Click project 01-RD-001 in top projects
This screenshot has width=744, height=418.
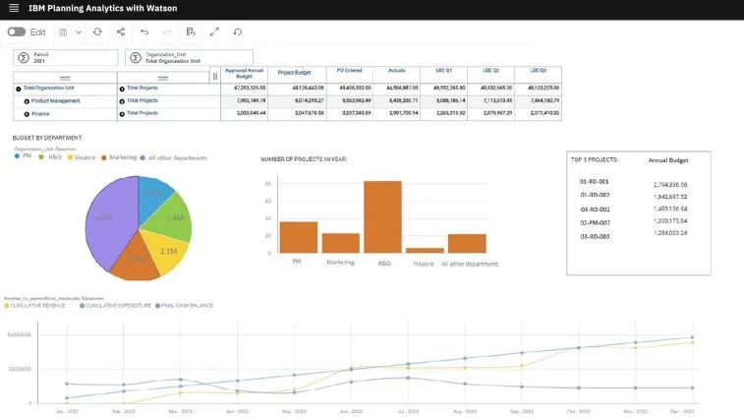click(594, 181)
